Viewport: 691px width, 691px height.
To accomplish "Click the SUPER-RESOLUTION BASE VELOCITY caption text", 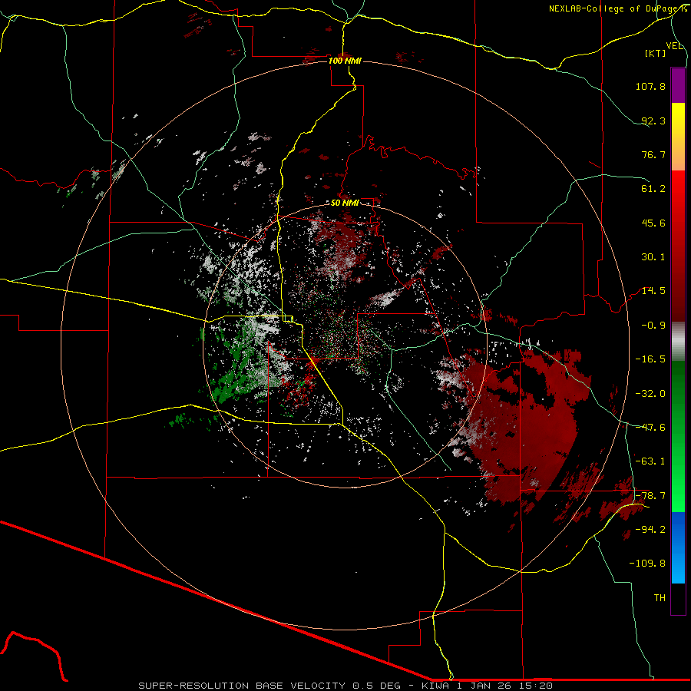I will pos(242,686).
